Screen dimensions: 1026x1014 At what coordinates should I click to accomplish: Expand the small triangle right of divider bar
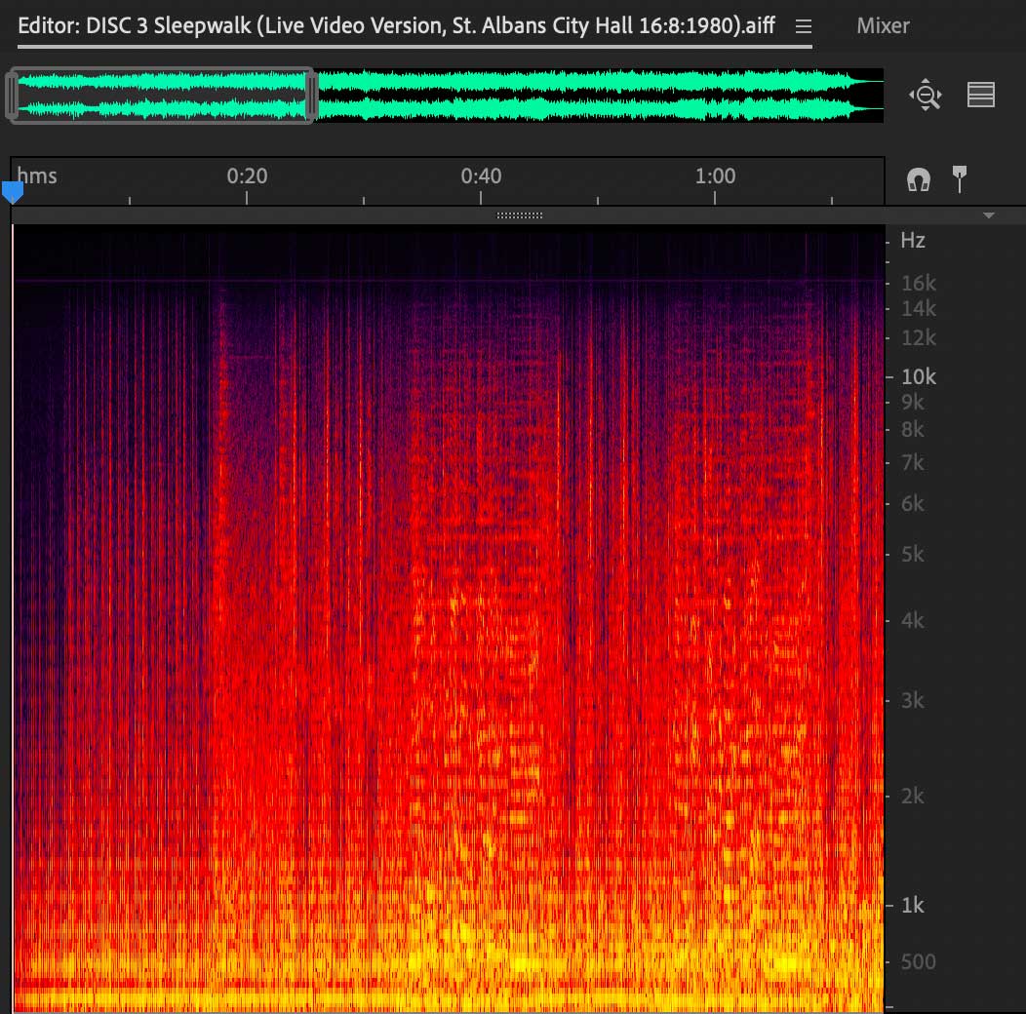[x=989, y=215]
